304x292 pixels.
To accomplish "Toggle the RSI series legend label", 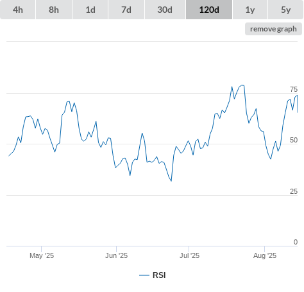I will tap(159, 275).
